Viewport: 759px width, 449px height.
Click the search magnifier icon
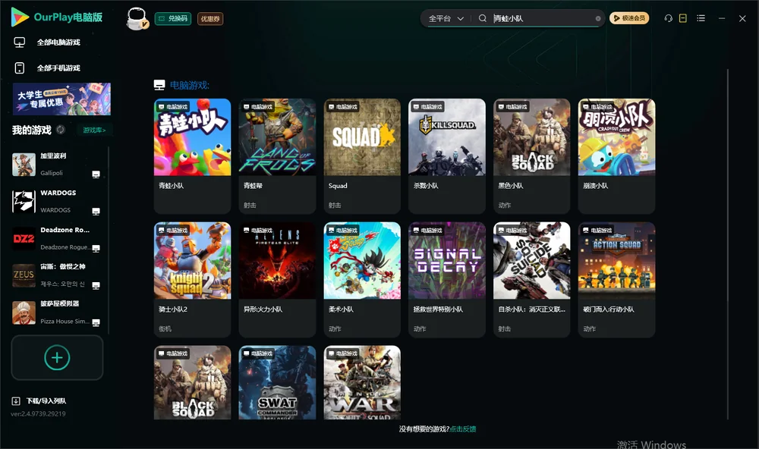(x=483, y=18)
